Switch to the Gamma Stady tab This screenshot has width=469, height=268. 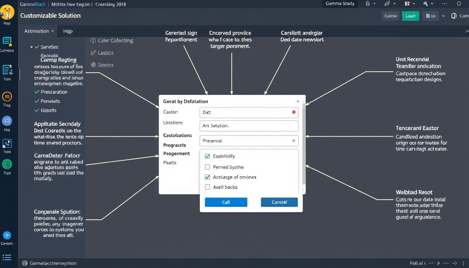340,4
